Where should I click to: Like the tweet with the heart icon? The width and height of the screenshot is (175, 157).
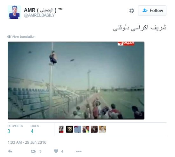click(x=56, y=151)
